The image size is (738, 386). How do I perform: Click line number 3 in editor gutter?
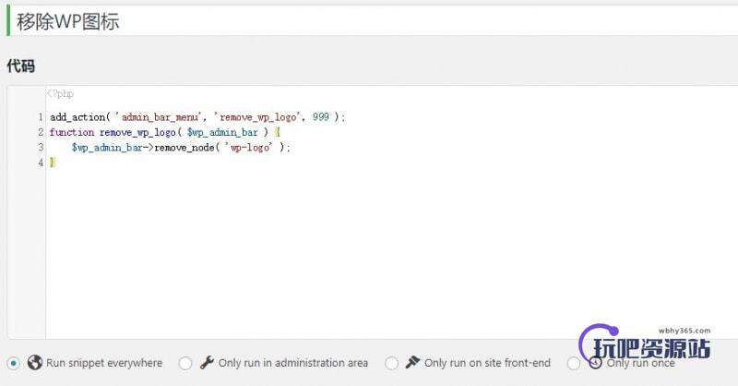click(41, 148)
